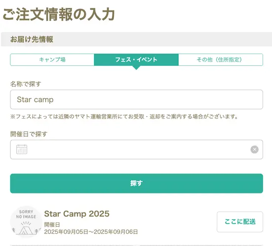Viewport: 272px width, 246px height.
Task: Choose ここに配送 for Star Camp 2025
Action: [240, 222]
